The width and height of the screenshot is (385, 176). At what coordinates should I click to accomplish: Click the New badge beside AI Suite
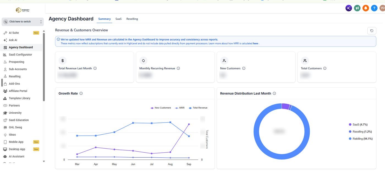pyautogui.click(x=36, y=33)
